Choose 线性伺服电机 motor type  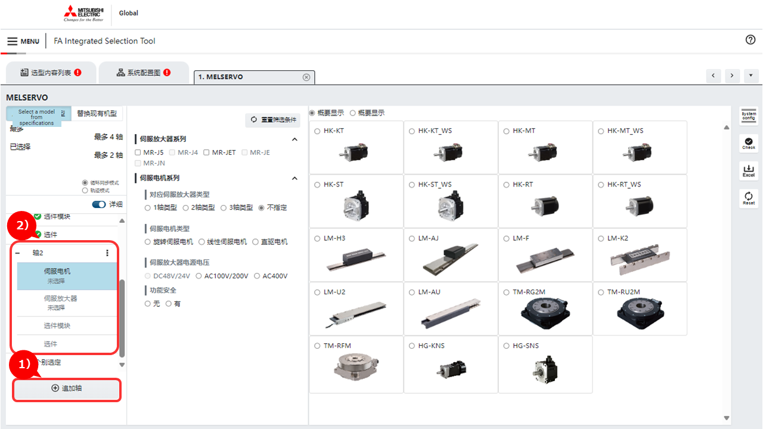tap(201, 242)
